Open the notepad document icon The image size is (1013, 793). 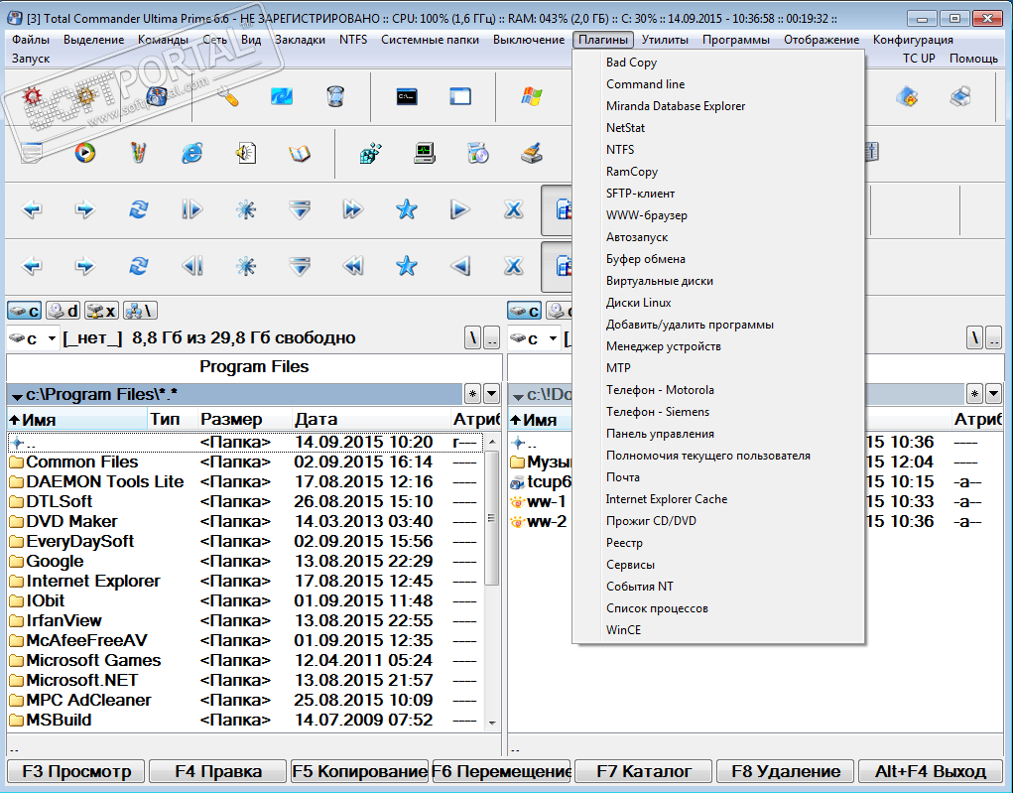[x=32, y=153]
